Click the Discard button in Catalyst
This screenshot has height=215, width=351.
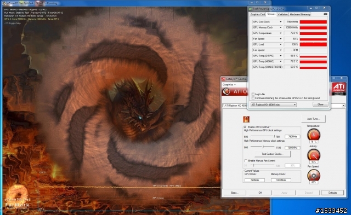coord(308,193)
